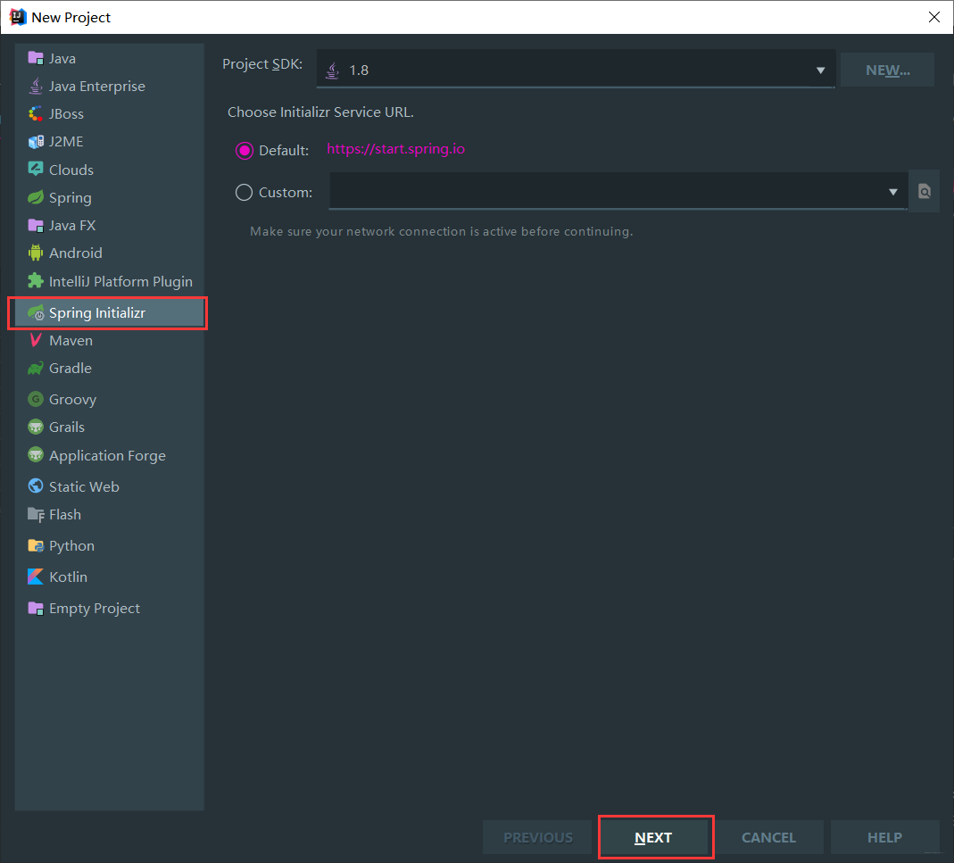Viewport: 954px width, 863px height.
Task: Click the browse icon beside Custom field
Action: 925,192
